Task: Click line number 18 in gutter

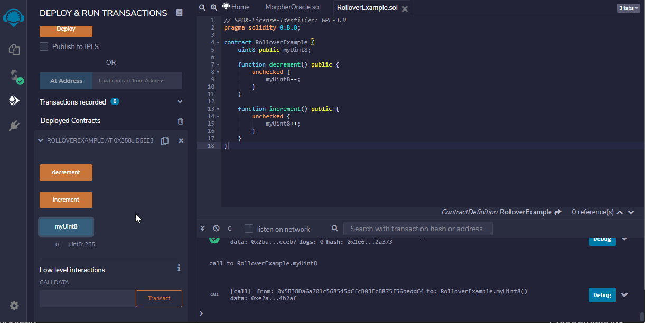Action: [x=211, y=146]
